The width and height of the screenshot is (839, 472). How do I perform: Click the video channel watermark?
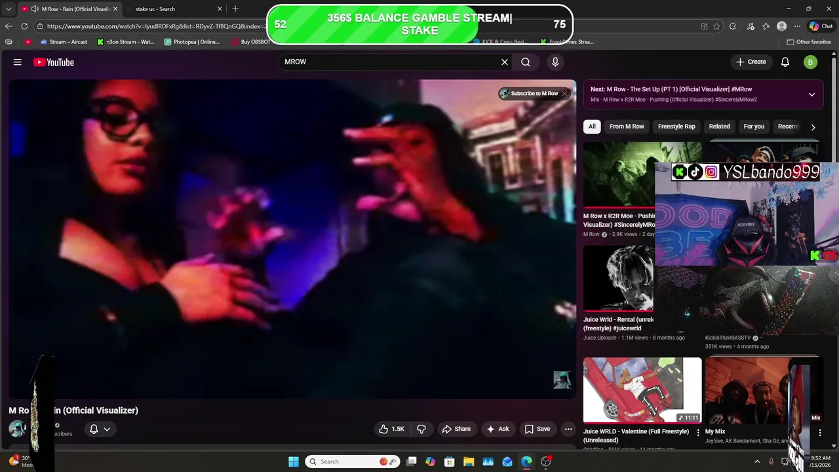[x=562, y=380]
